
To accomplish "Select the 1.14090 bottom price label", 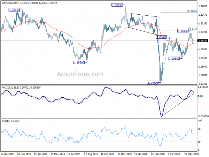I will click(153, 83).
